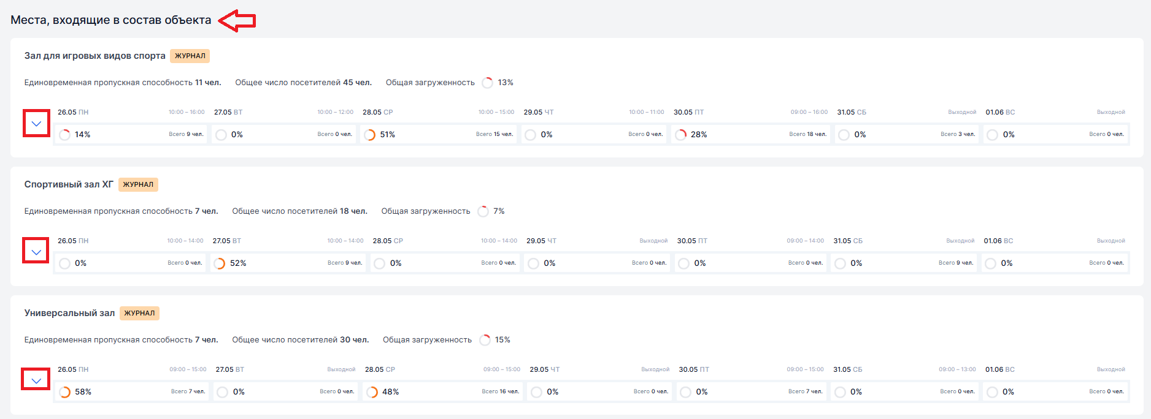1151x419 pixels.
Task: Click the 51% load circle on 28.05 СР
Action: pos(369,135)
